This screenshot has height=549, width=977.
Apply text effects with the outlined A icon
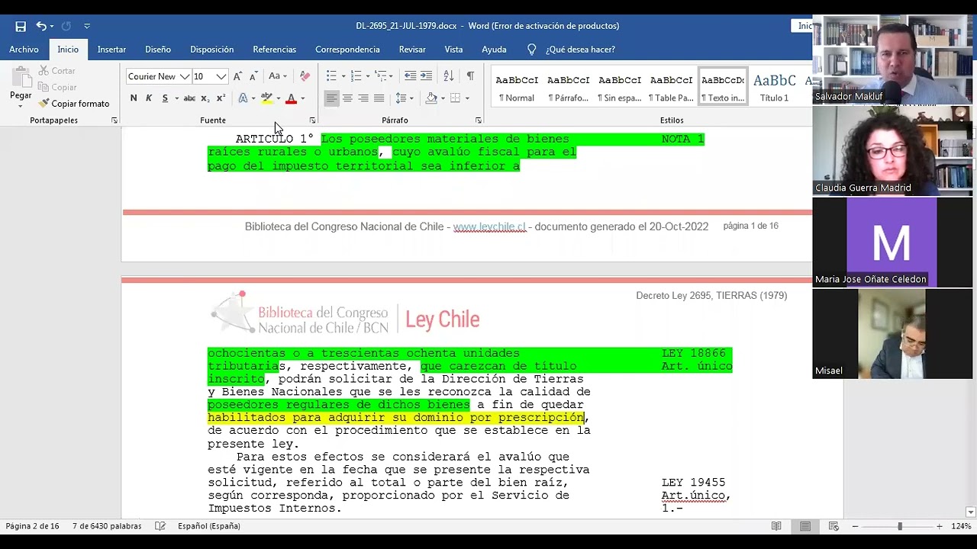tap(243, 98)
